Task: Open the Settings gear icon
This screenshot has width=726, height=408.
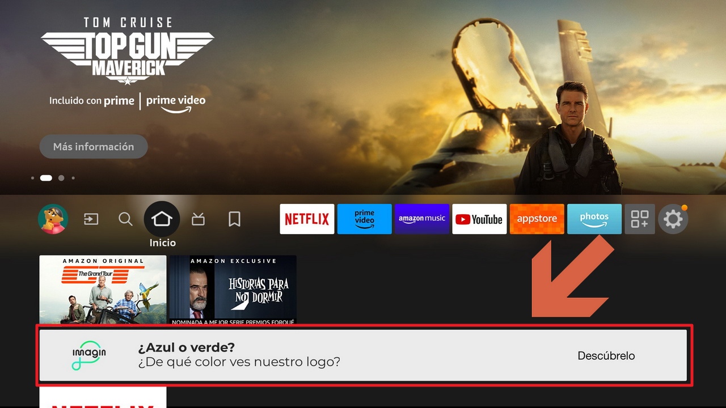Action: [x=673, y=219]
